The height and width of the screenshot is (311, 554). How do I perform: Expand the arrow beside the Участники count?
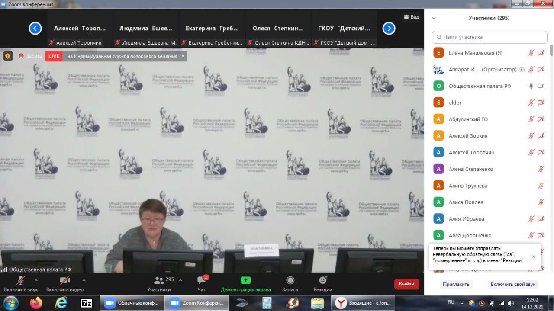[x=180, y=280]
